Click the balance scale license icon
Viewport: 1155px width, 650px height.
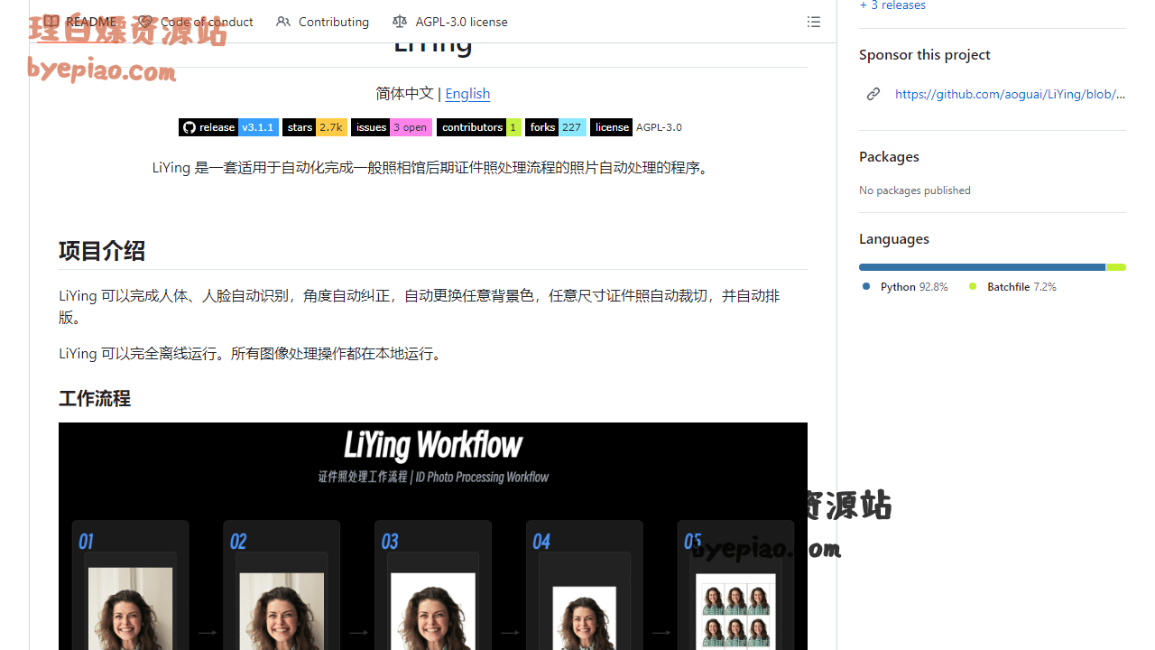tap(400, 22)
